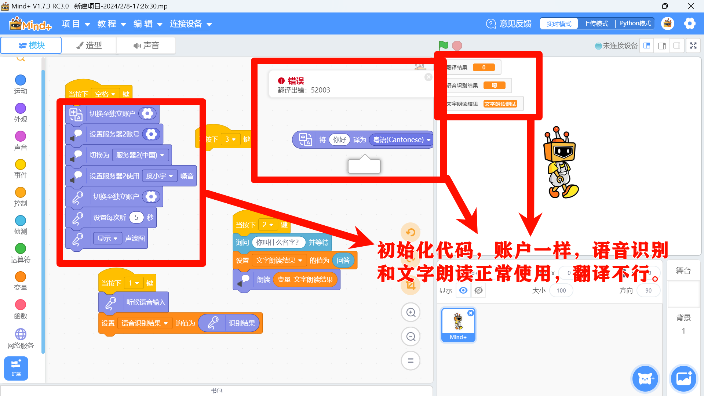This screenshot has height=396, width=704.
Task: Zoom in on the script workspace
Action: (411, 312)
